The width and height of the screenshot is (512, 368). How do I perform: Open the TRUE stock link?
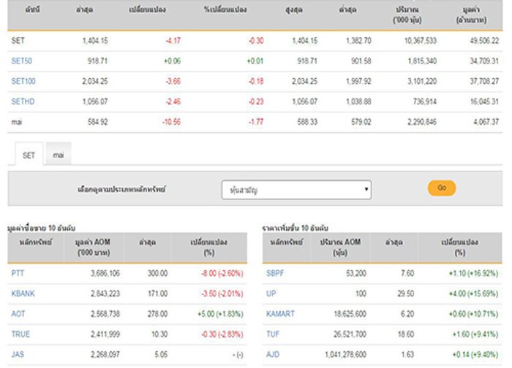click(x=20, y=334)
